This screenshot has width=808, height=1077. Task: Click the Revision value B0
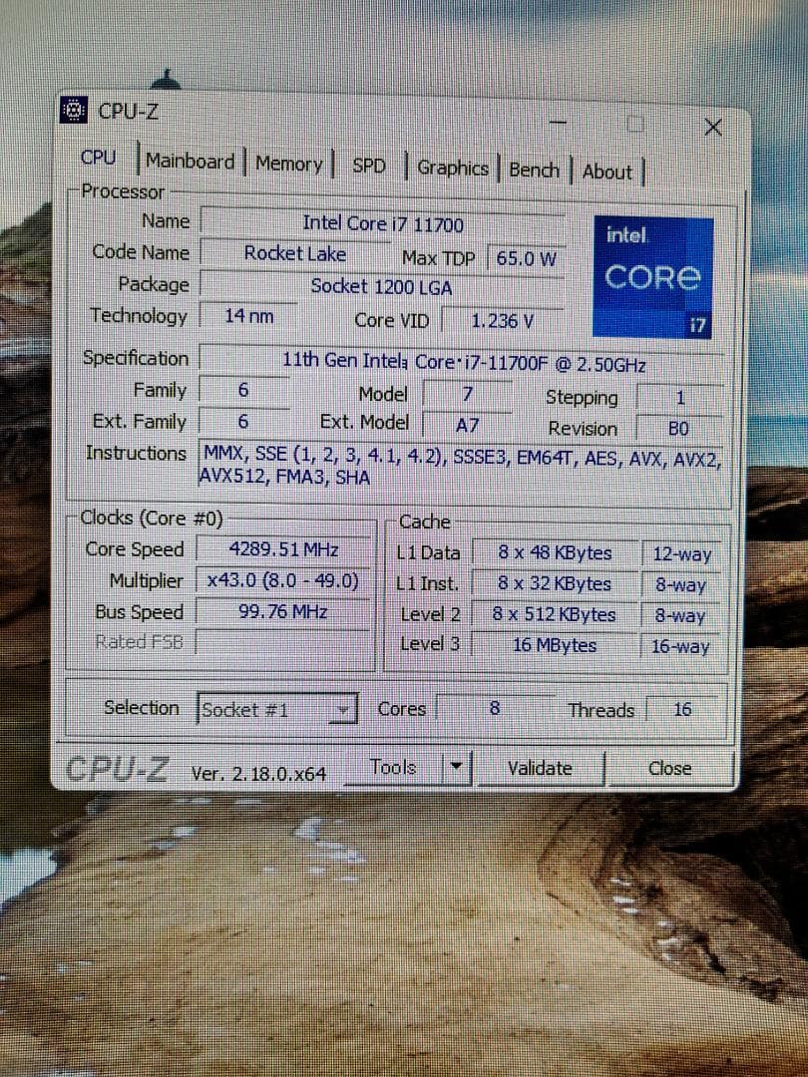tap(679, 429)
